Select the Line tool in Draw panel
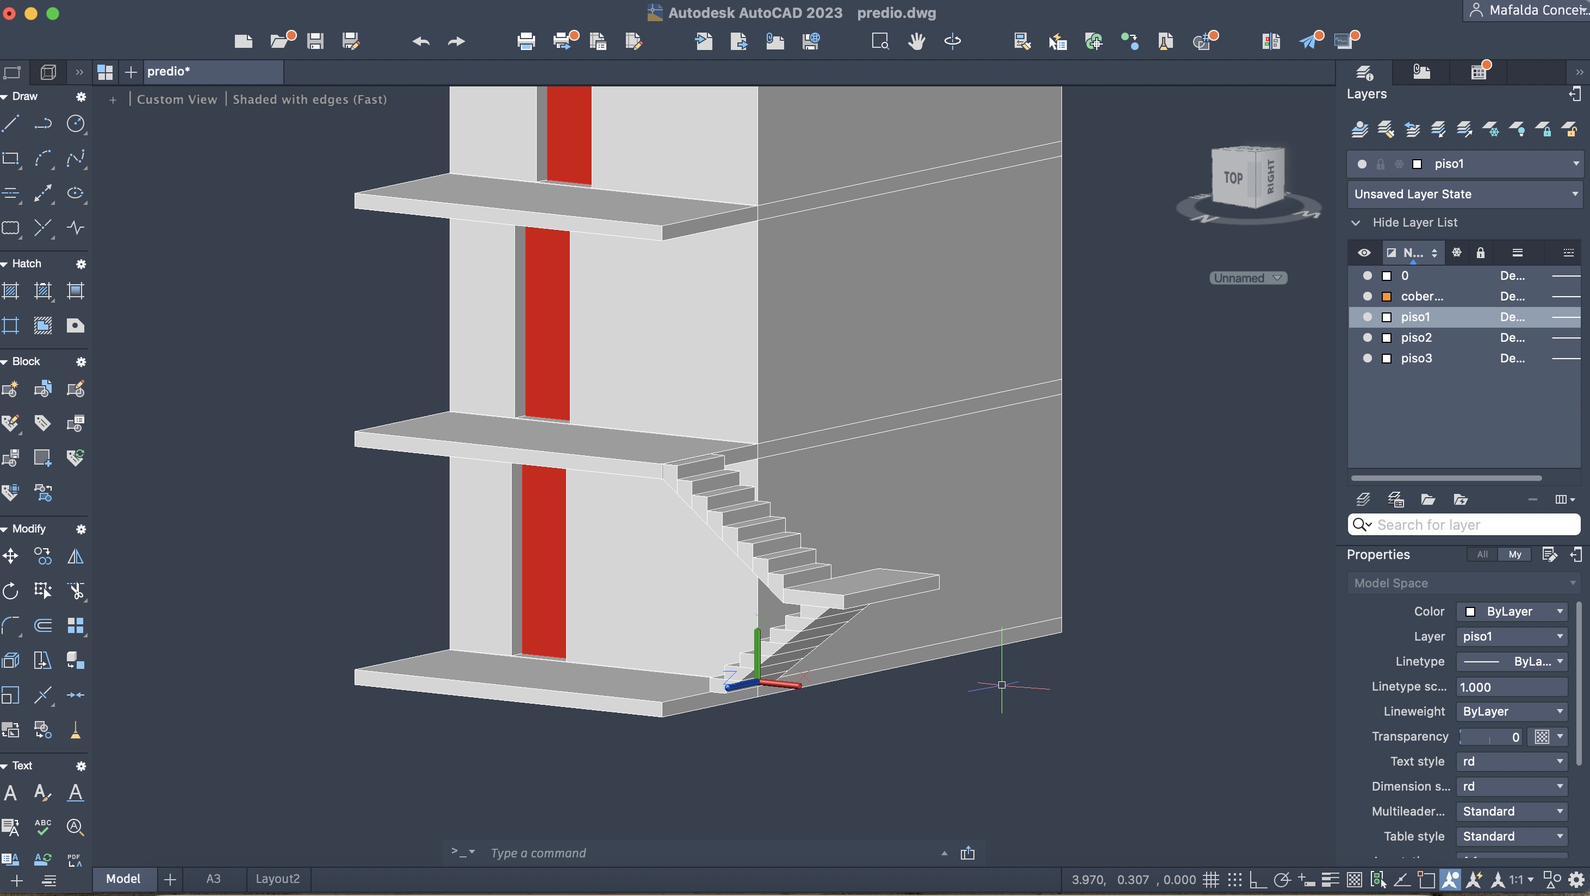 click(10, 124)
